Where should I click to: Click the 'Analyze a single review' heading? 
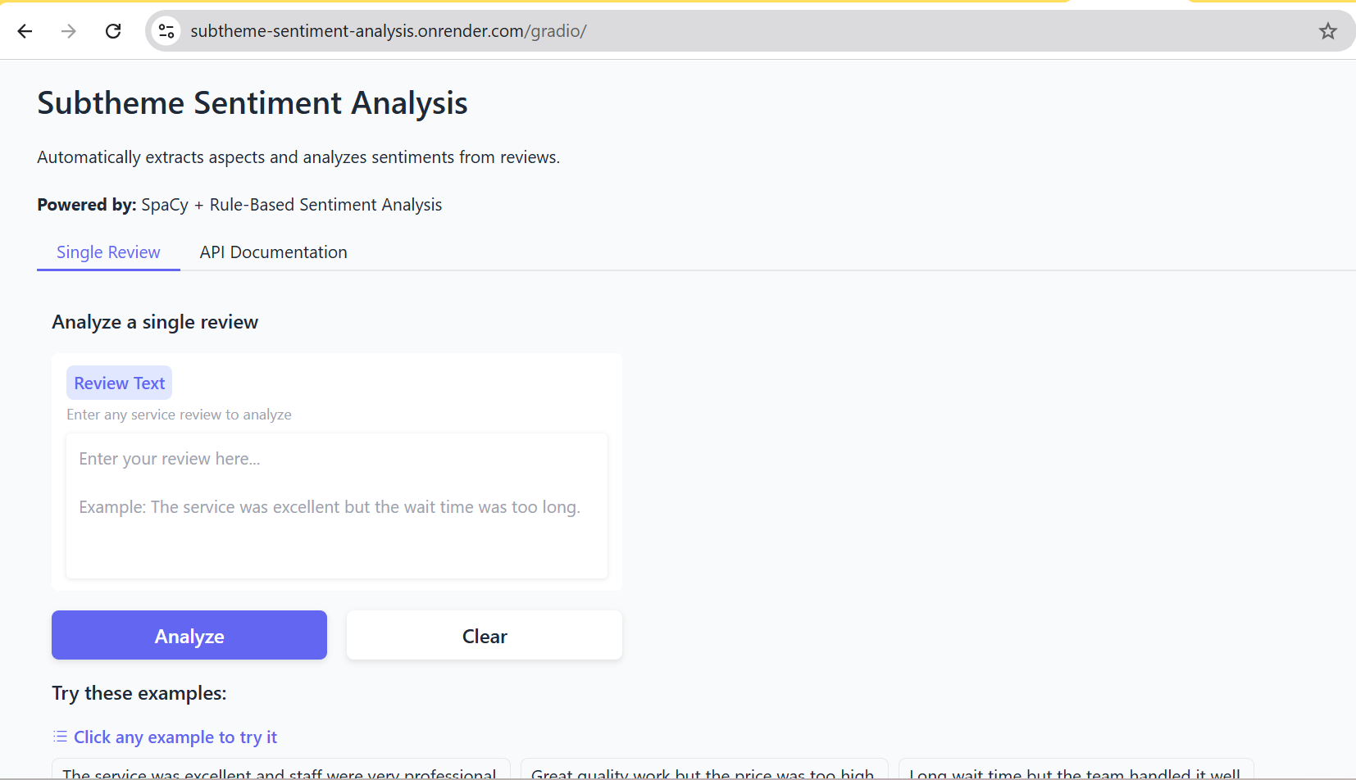[155, 322]
